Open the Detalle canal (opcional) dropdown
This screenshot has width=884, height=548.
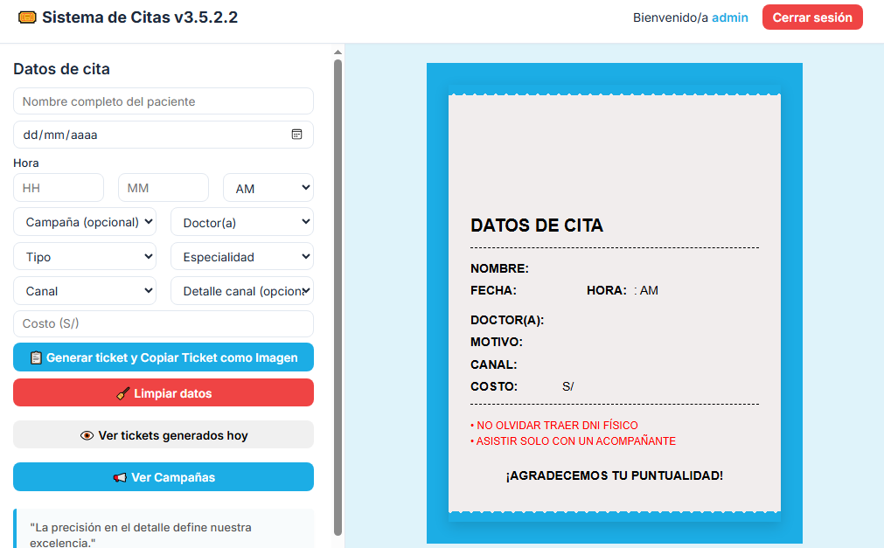(242, 291)
